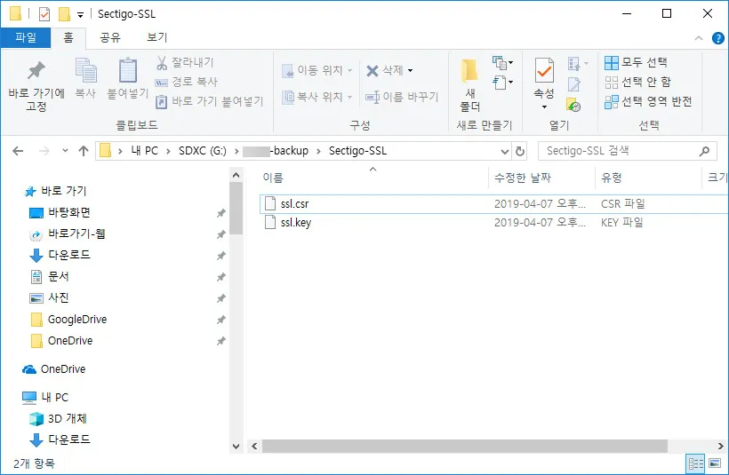
Task: Switch to details list view
Action: (x=696, y=463)
